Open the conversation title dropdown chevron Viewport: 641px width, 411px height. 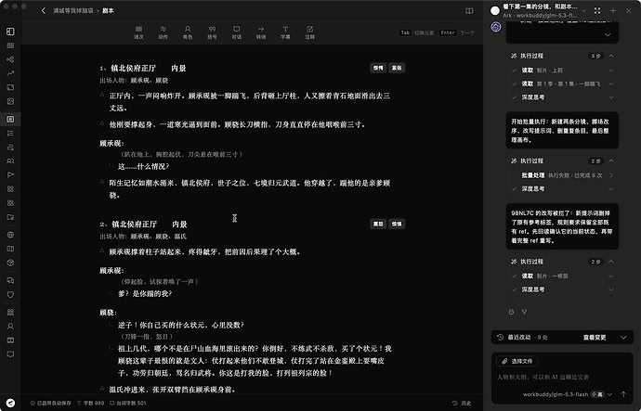(583, 11)
